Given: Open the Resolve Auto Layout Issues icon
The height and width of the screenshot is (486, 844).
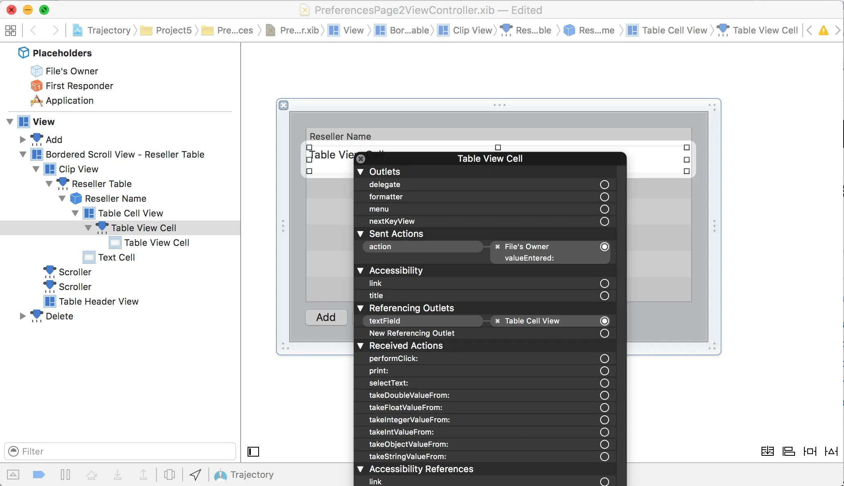Looking at the screenshot, I should pyautogui.click(x=831, y=451).
